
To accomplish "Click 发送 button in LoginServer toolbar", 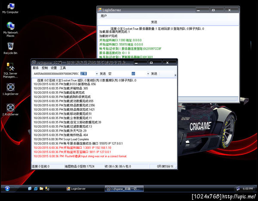I will pyautogui.click(x=154, y=22).
